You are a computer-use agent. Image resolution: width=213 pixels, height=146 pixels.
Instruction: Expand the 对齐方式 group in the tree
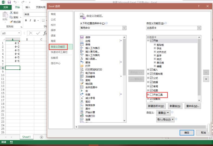tap(155, 52)
